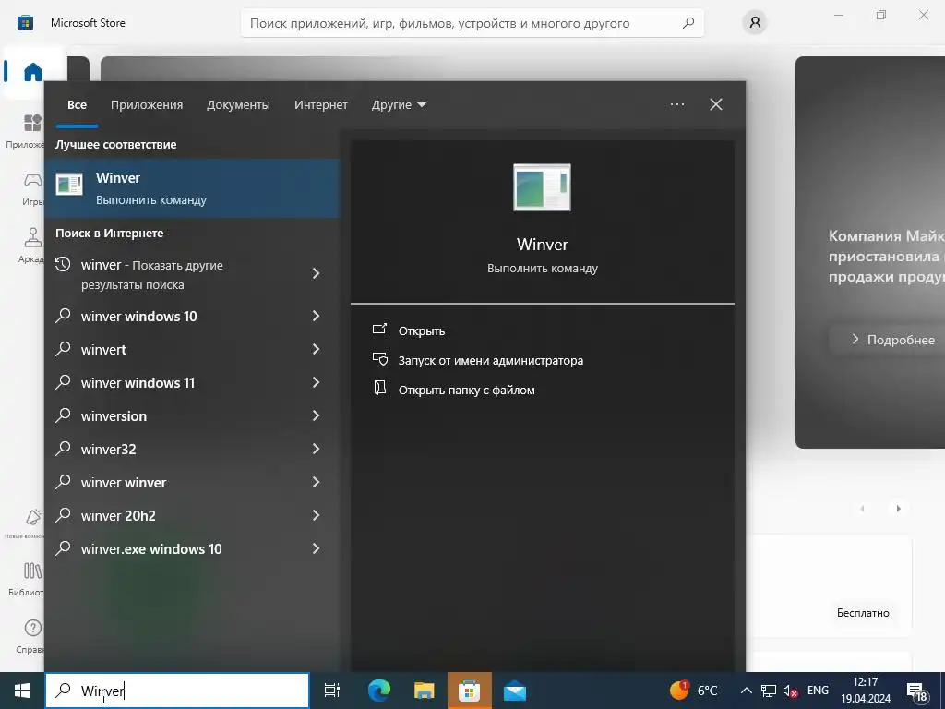Click the taskbar search box containing Winver
Screen dimensions: 945x709
[x=177, y=691]
